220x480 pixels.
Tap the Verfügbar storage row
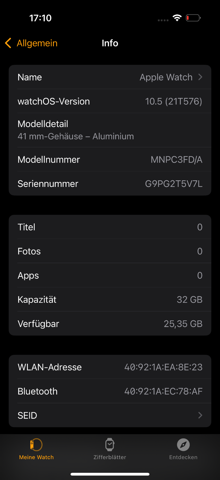point(110,324)
